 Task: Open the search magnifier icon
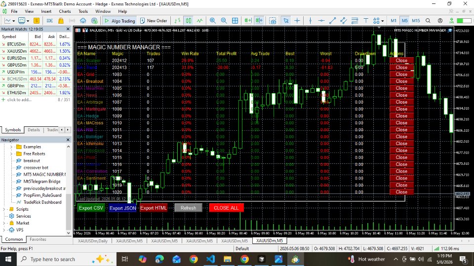[428, 21]
